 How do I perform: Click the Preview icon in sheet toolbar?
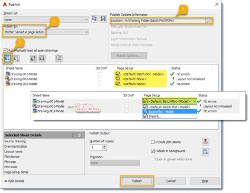pos(59,59)
